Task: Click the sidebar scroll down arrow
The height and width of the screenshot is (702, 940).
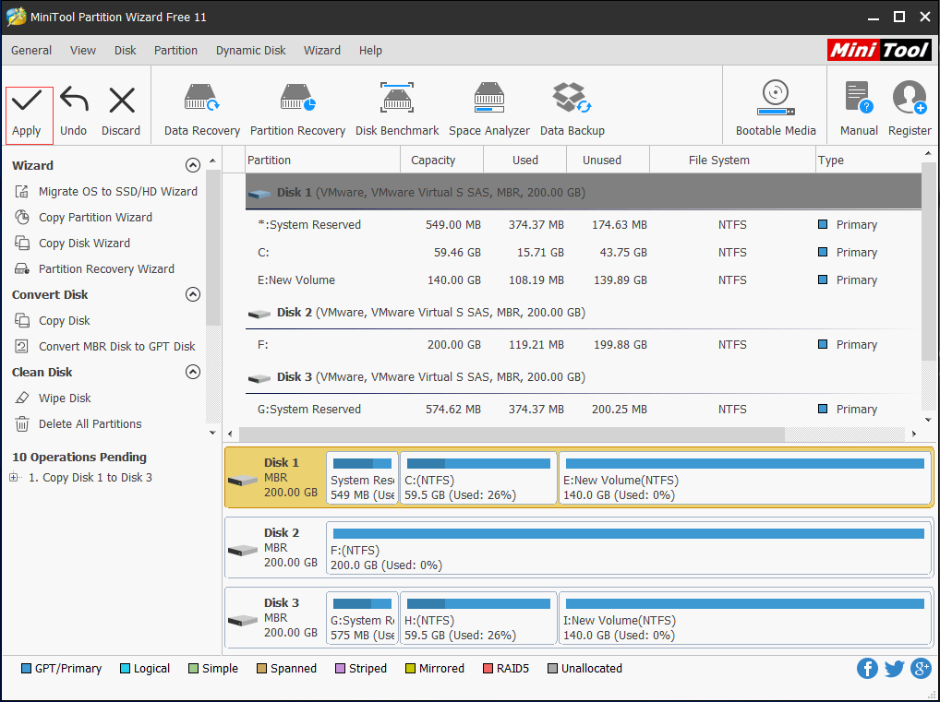Action: pos(212,433)
